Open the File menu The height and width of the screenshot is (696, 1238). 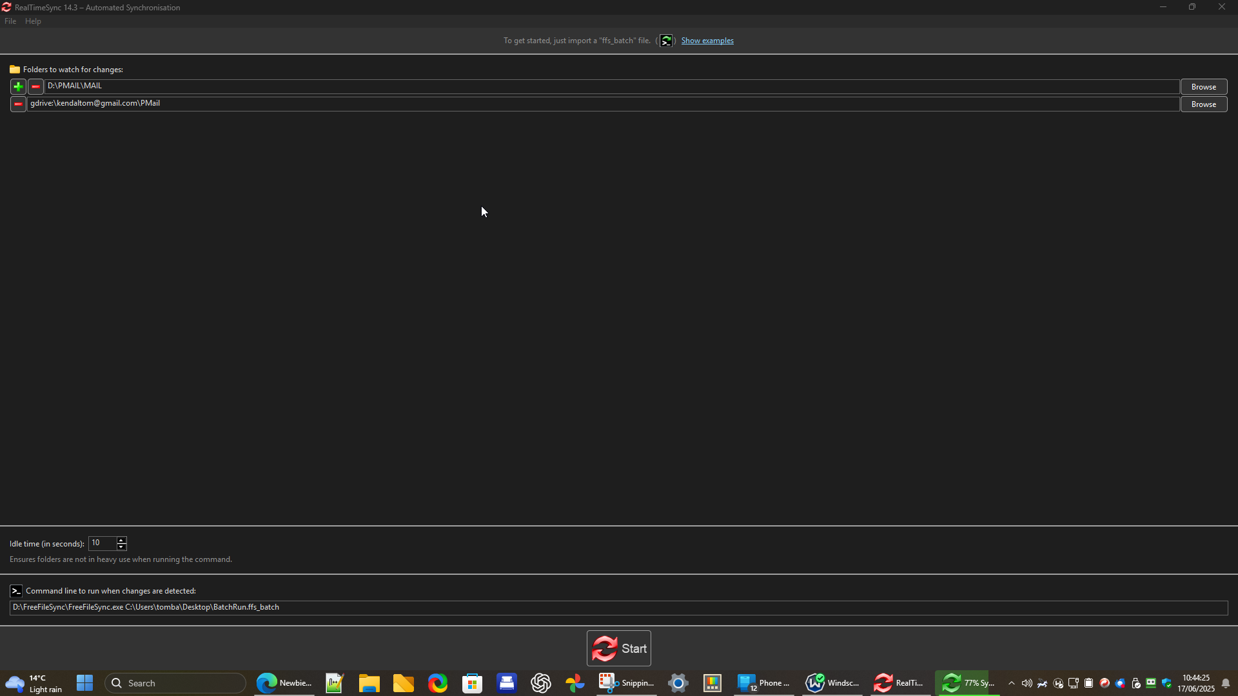pos(10,21)
